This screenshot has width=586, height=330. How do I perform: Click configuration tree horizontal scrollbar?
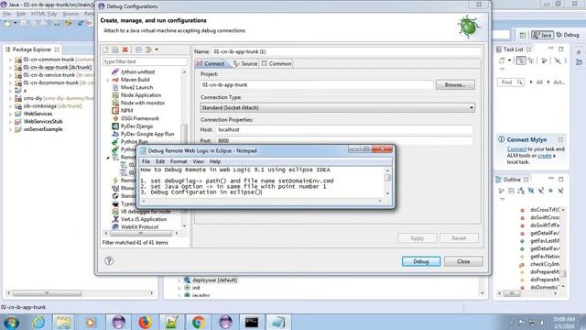pyautogui.click(x=141, y=233)
